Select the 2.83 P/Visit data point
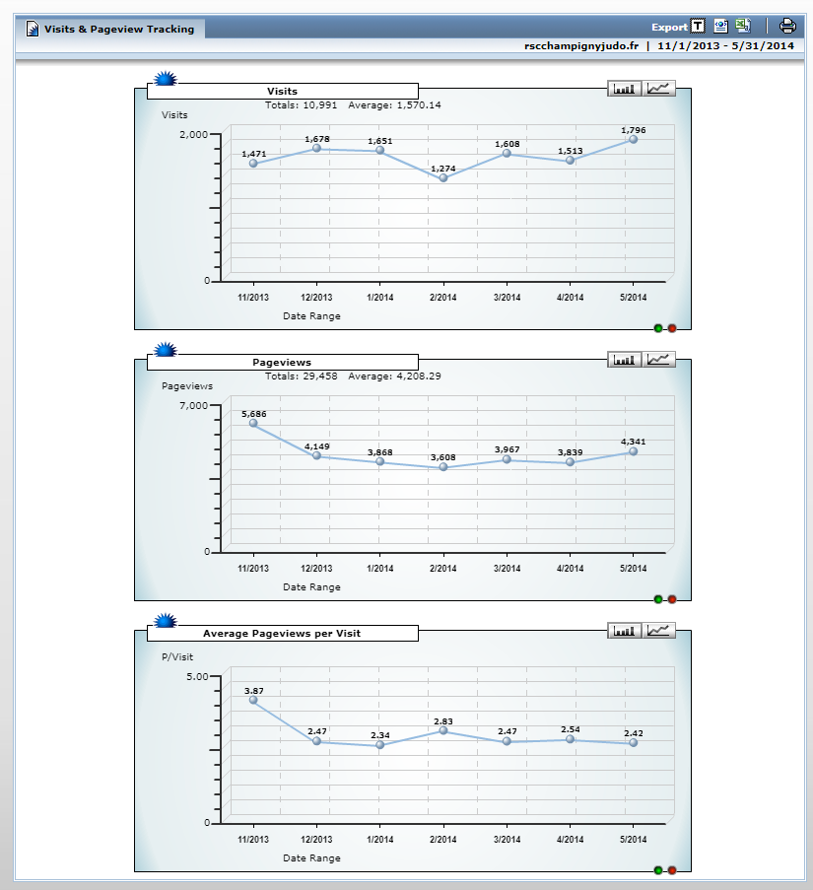This screenshot has height=890, width=813. pyautogui.click(x=443, y=730)
